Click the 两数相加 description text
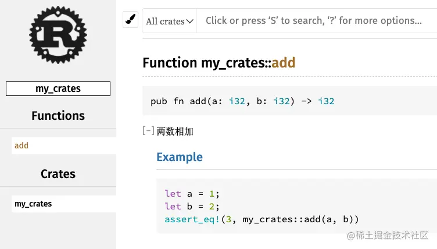 click(175, 131)
